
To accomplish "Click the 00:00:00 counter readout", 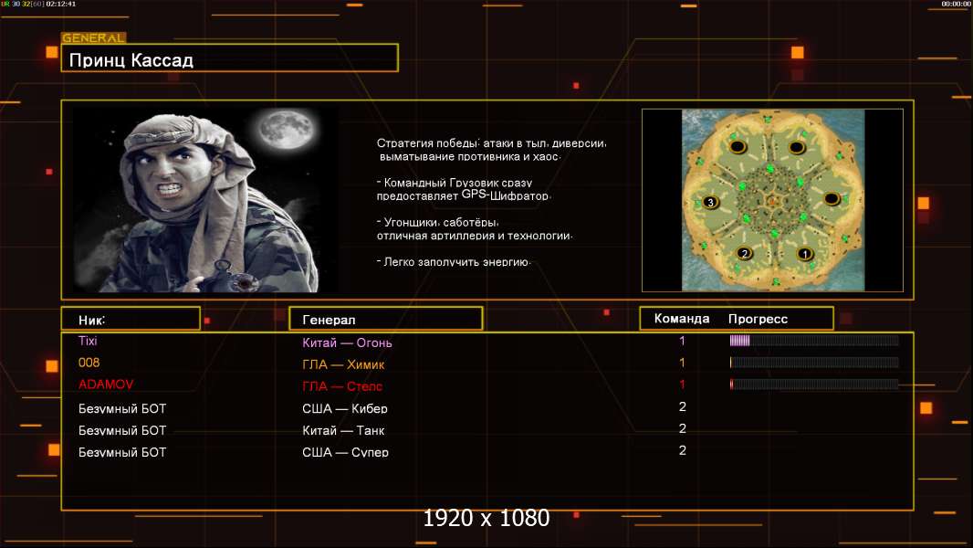I will 956,4.
